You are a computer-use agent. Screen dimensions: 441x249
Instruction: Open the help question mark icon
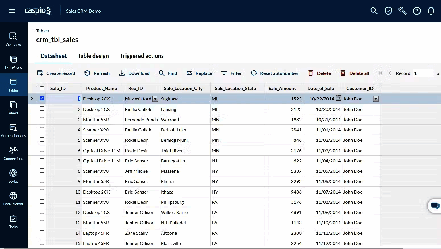[417, 11]
